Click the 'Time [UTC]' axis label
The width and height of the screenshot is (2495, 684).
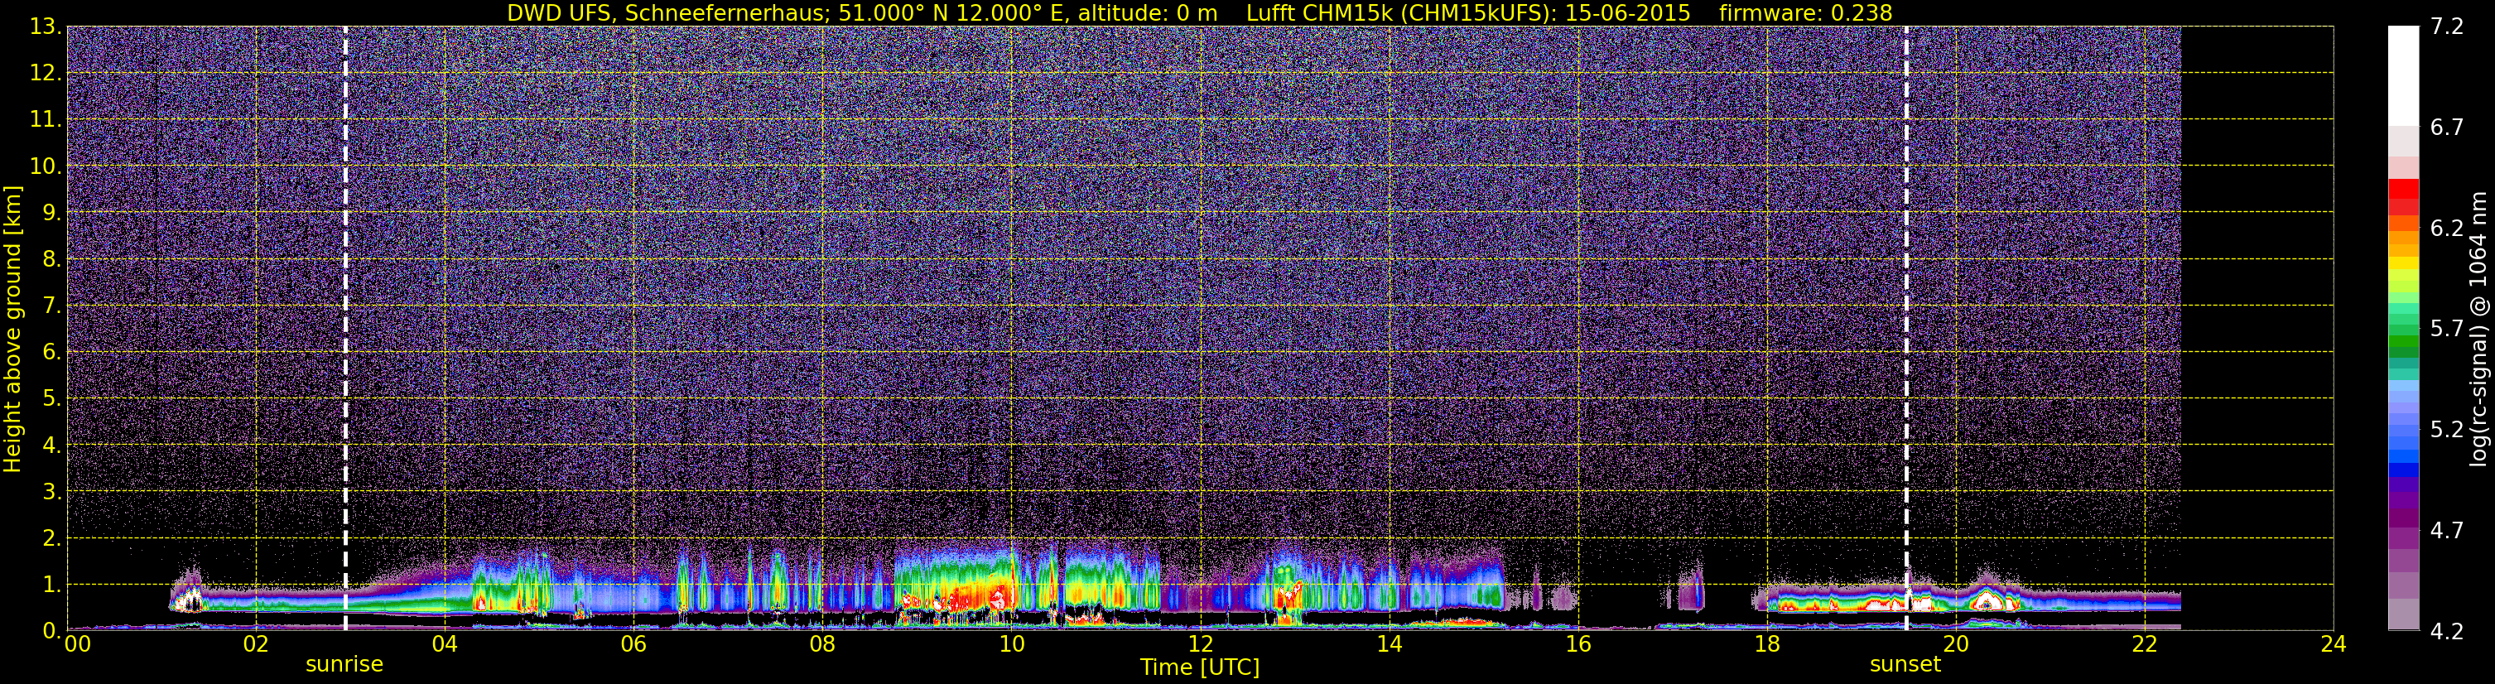[x=1200, y=667]
